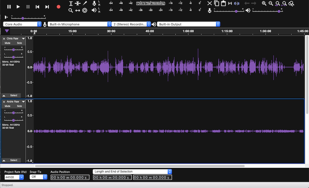Open the Core Audio host dropdown
This screenshot has height=188, width=309.
tap(22, 24)
